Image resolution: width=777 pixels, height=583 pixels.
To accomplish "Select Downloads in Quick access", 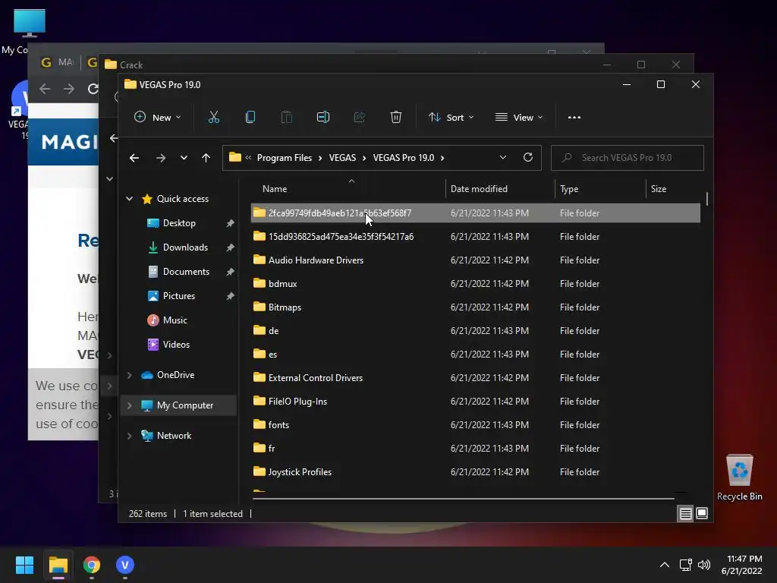I will tap(185, 247).
